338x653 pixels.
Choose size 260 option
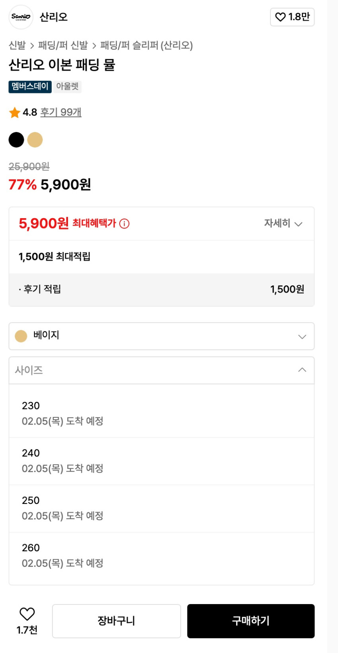click(x=161, y=555)
